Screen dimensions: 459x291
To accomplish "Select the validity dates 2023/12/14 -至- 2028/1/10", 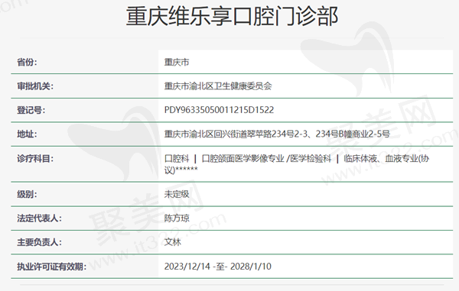I will [218, 267].
